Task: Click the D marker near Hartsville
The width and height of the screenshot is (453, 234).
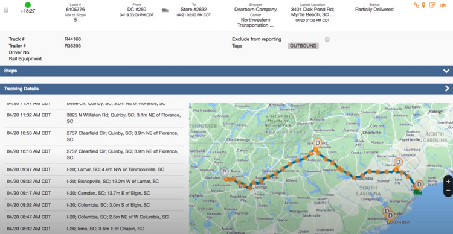Action: coord(398,162)
